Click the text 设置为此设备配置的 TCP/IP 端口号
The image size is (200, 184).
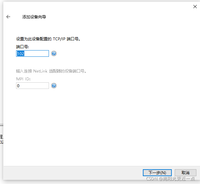(x=48, y=39)
